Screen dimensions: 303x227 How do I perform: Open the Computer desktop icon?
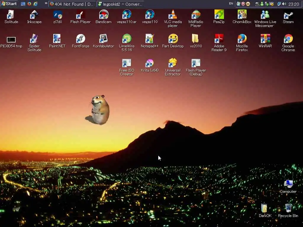click(x=288, y=187)
